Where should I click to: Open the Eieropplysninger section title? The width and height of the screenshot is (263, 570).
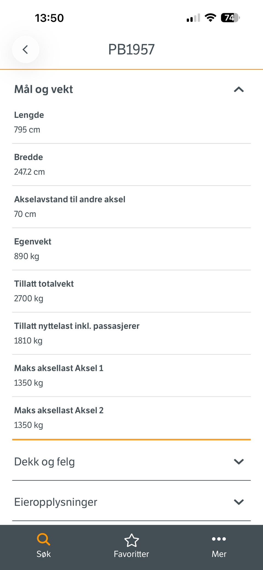tap(56, 502)
